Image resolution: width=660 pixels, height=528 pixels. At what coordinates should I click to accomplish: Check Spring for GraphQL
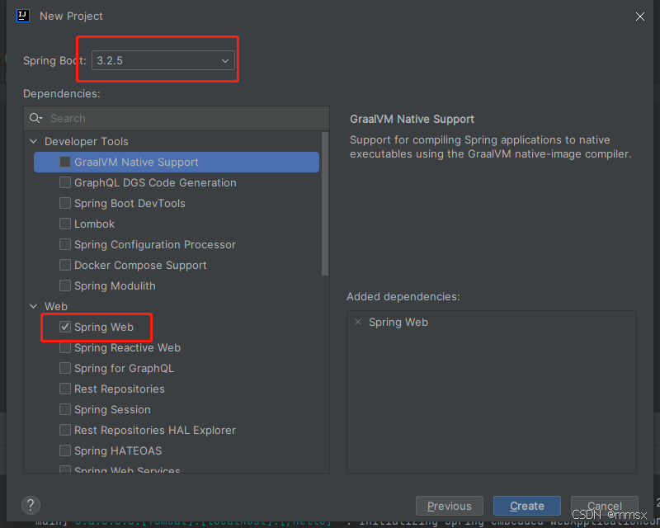coord(65,369)
